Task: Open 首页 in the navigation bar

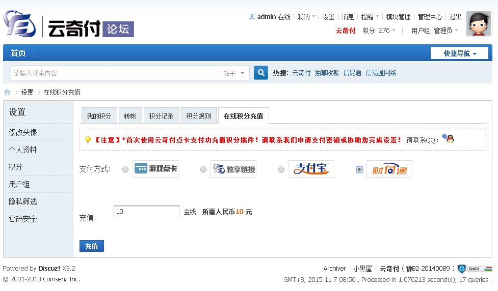Action: [x=18, y=53]
